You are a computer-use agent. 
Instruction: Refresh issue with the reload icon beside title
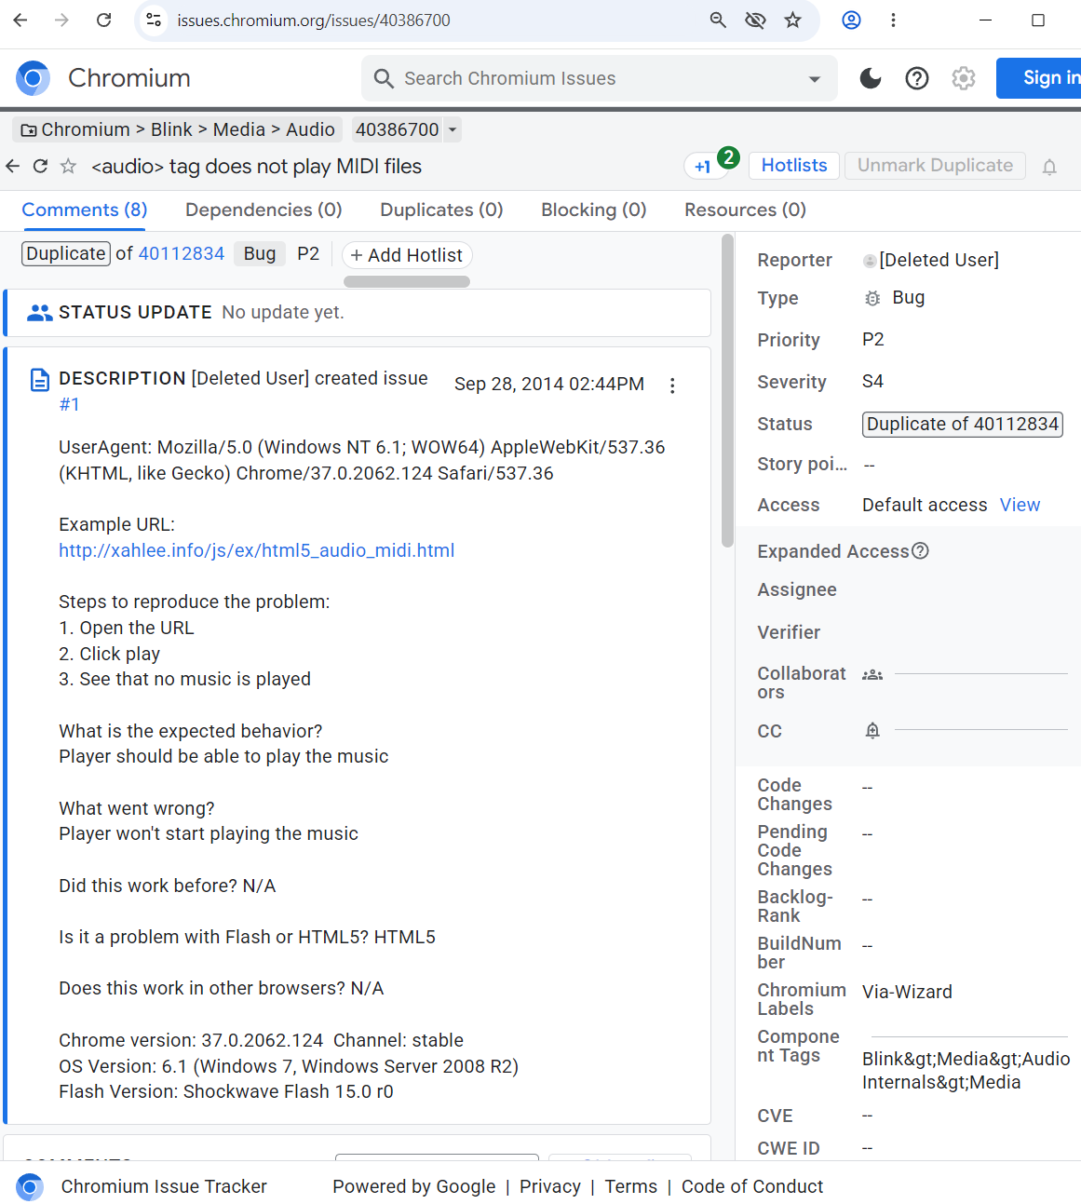click(40, 166)
